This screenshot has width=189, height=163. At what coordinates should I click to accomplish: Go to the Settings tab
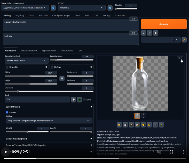tap(107, 15)
